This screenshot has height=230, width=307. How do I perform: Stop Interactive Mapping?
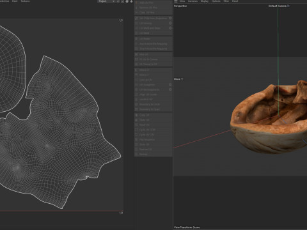pos(153,49)
